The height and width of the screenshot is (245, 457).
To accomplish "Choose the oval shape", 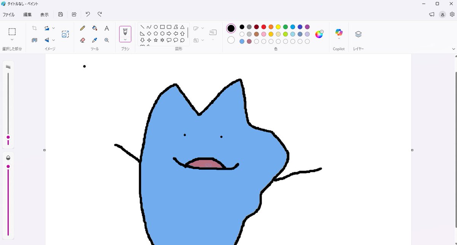I will [x=156, y=27].
